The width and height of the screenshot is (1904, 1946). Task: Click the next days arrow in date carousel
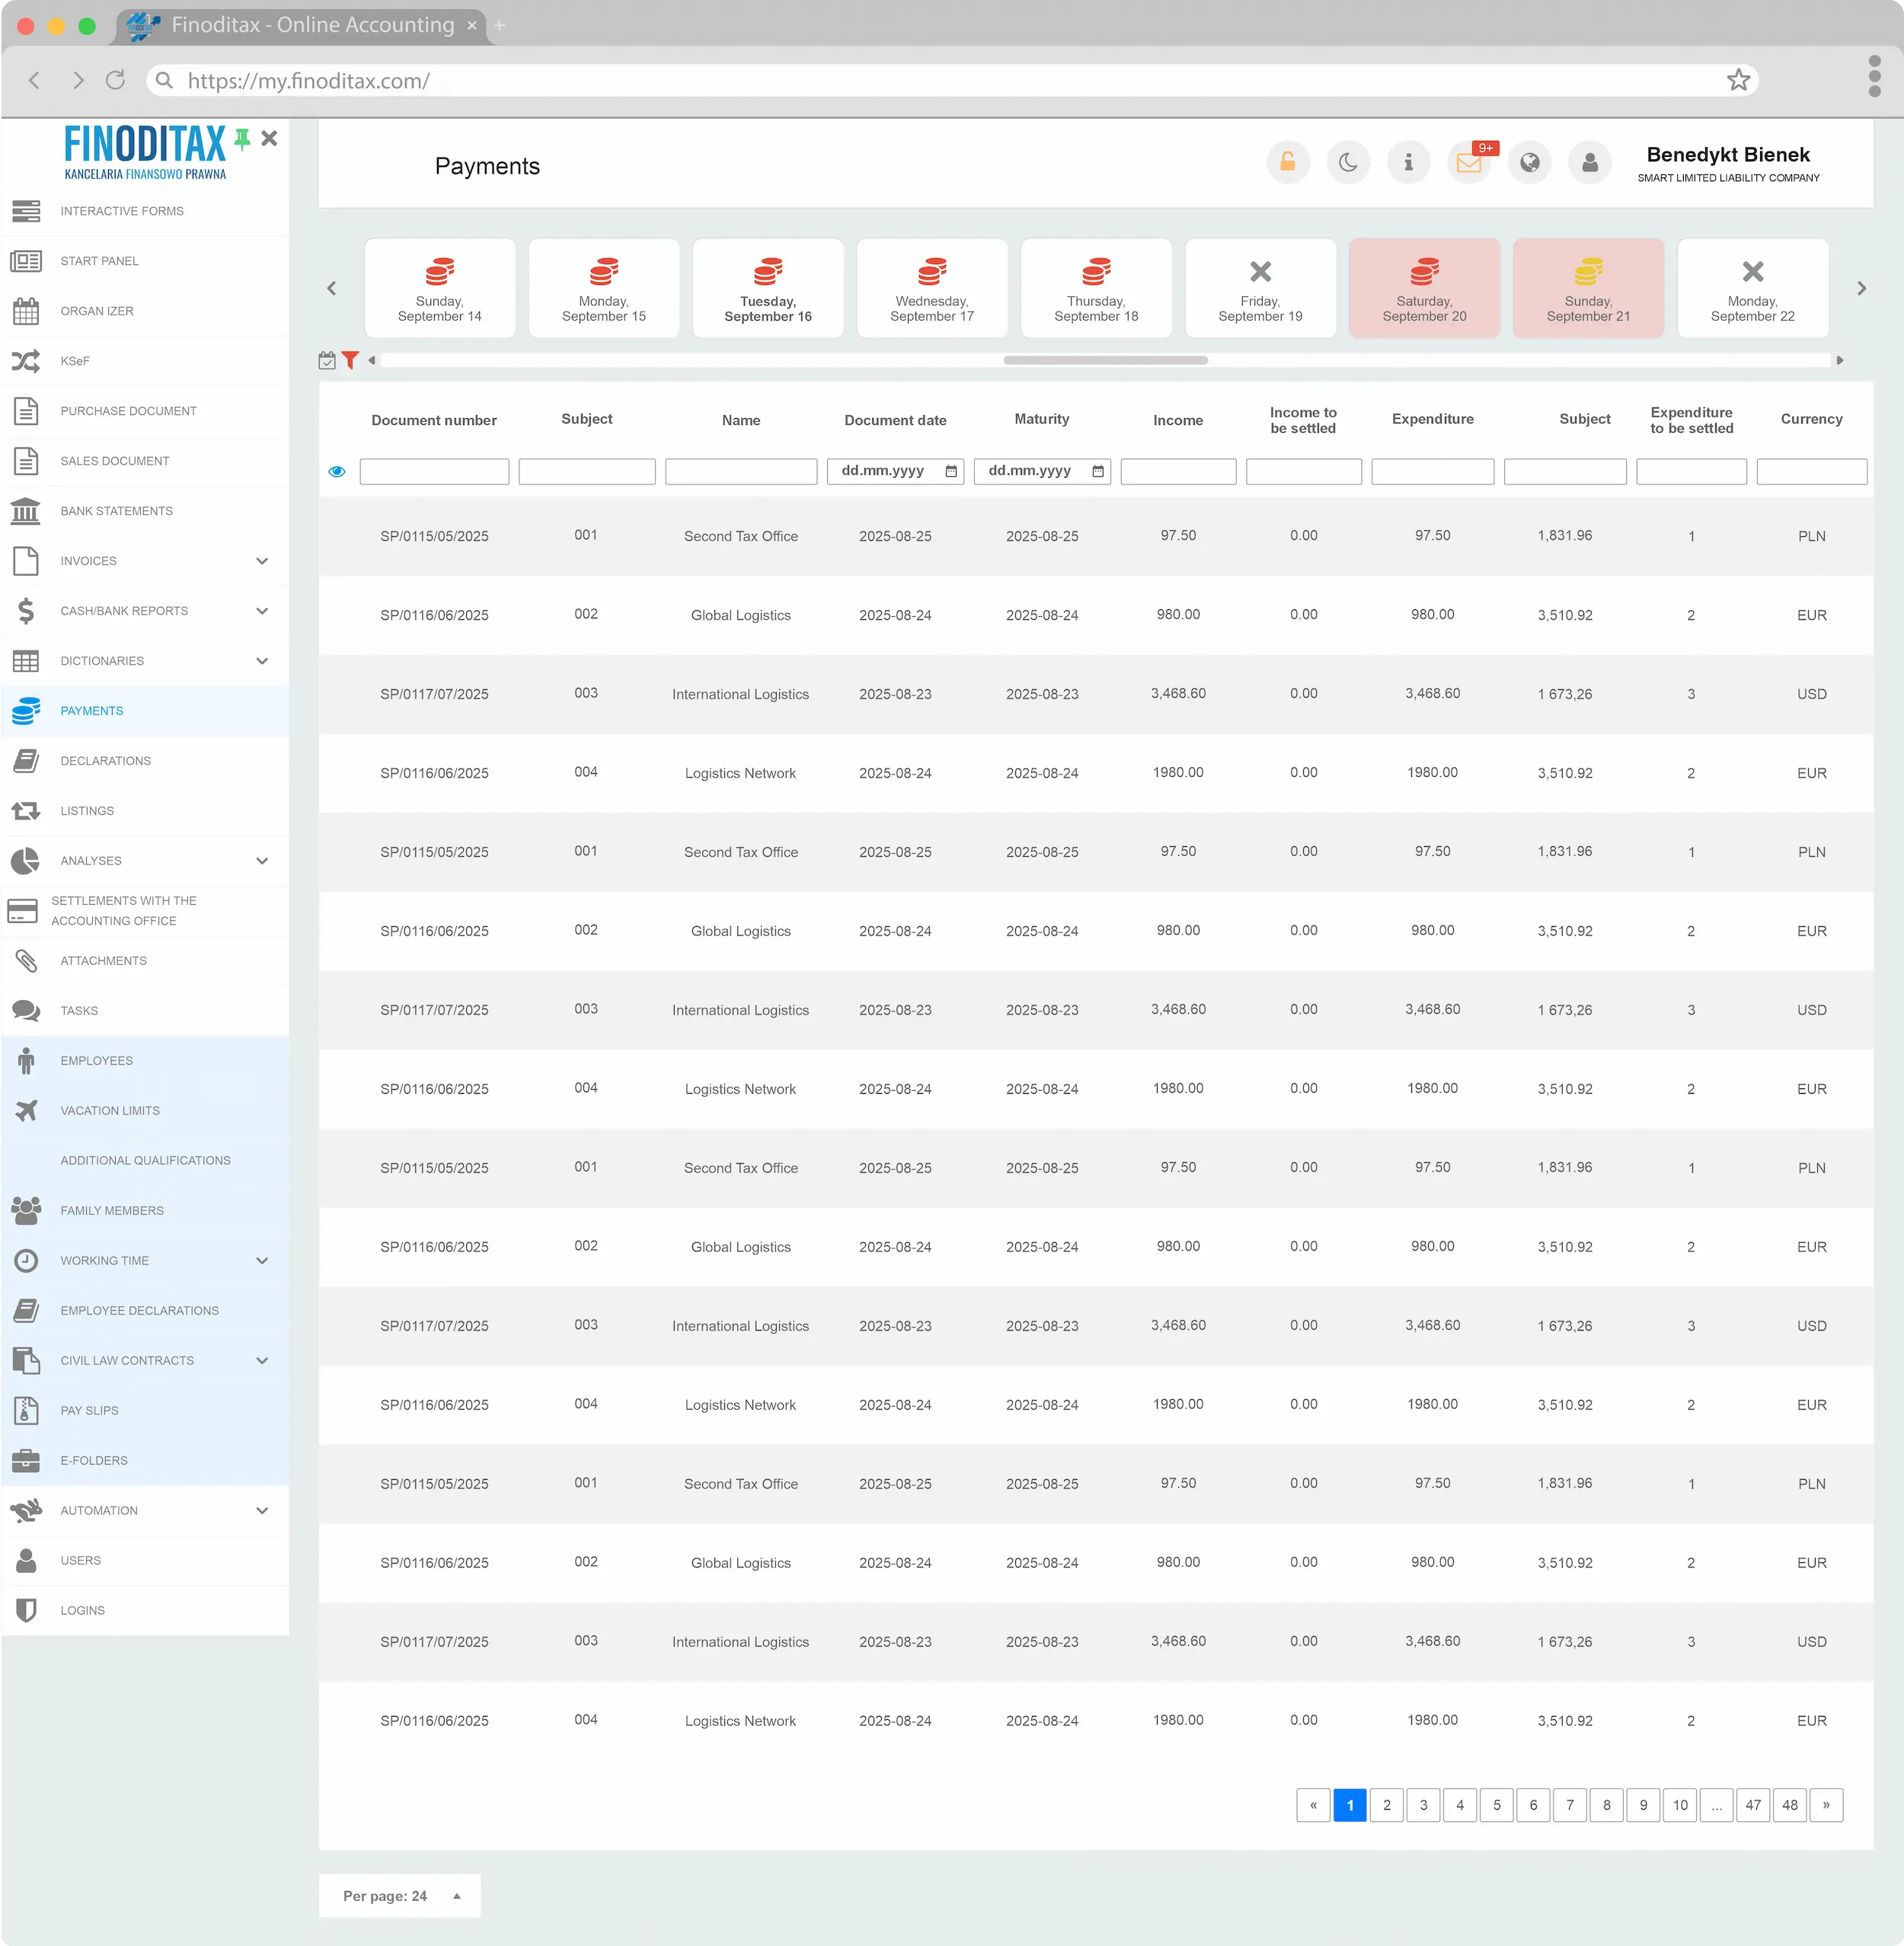pyautogui.click(x=1860, y=289)
